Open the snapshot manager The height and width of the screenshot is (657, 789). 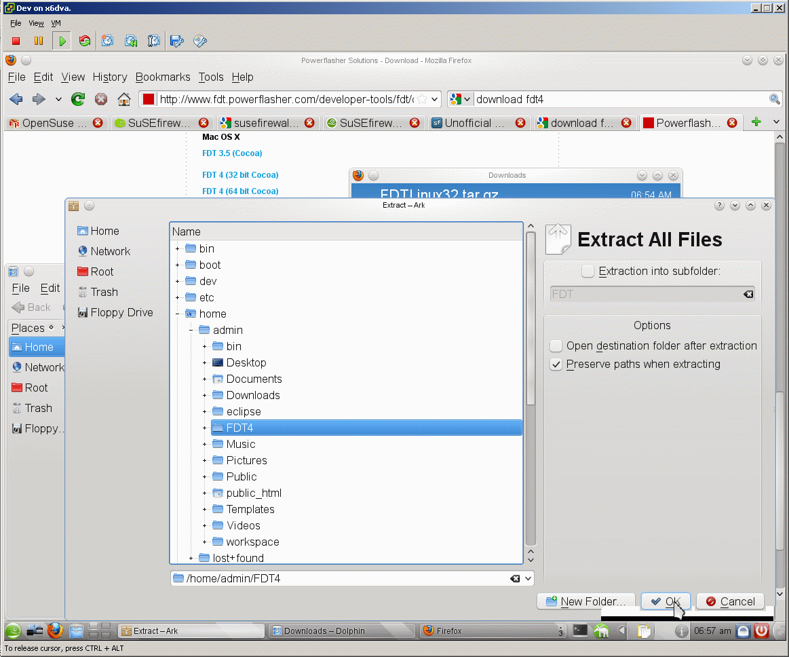153,41
